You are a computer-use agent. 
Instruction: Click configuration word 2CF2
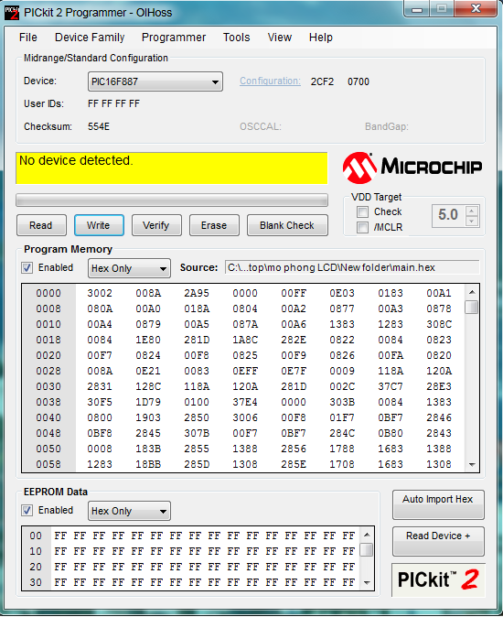[x=322, y=81]
